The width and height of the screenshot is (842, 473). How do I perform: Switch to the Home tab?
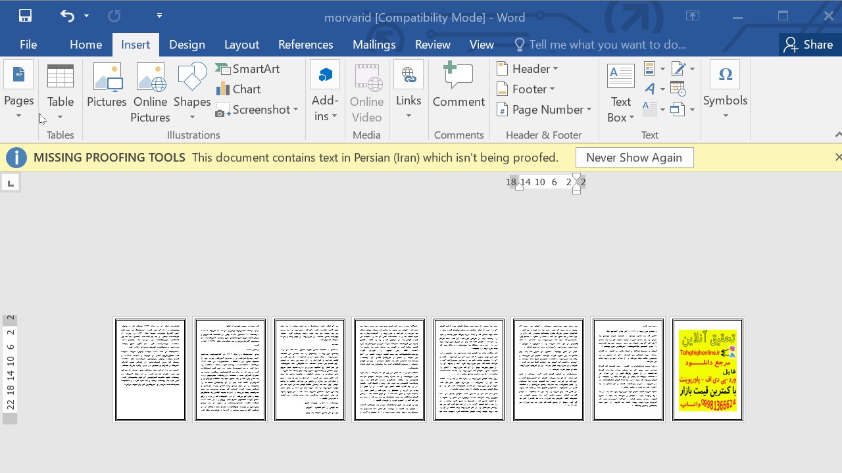tap(86, 45)
